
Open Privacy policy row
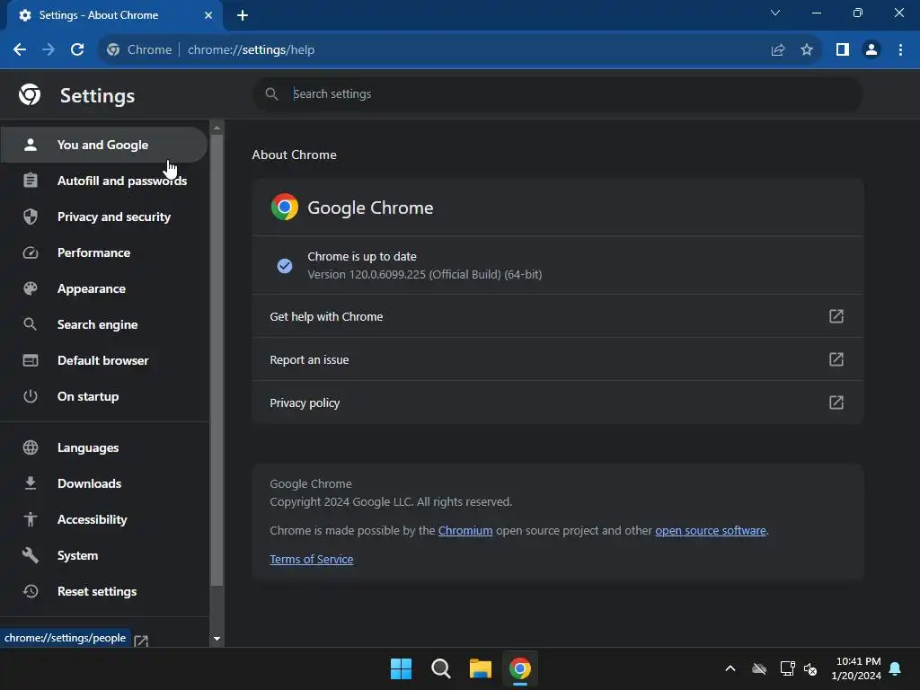[557, 402]
